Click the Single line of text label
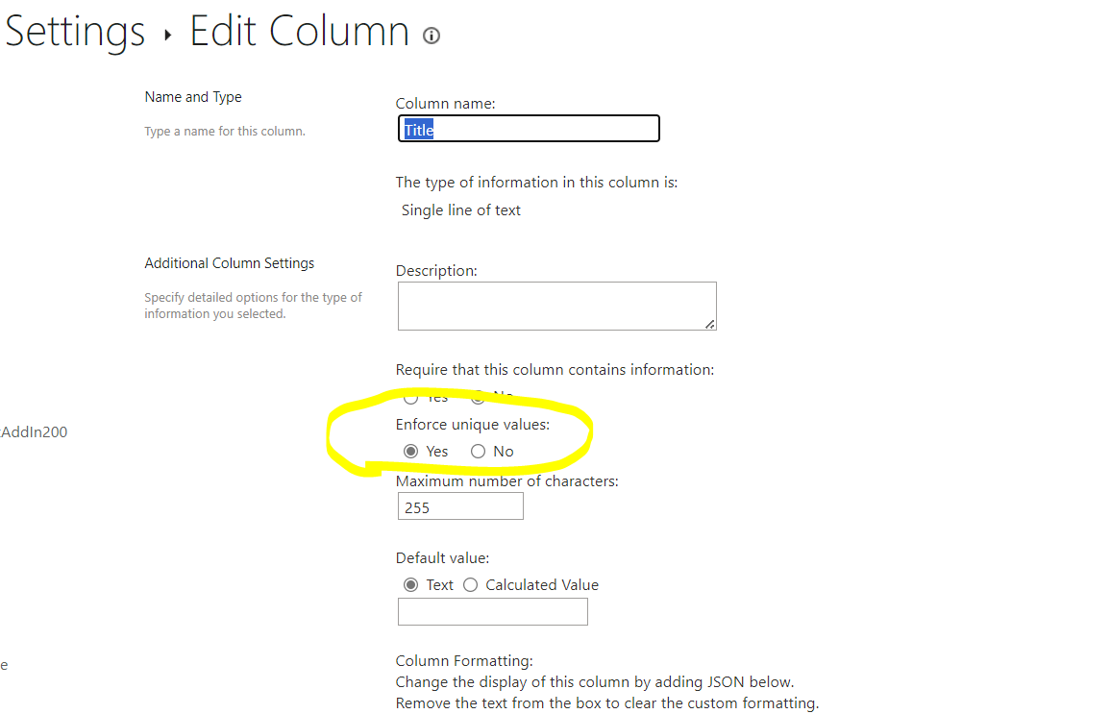Screen dimensions: 1110x714 pos(460,209)
